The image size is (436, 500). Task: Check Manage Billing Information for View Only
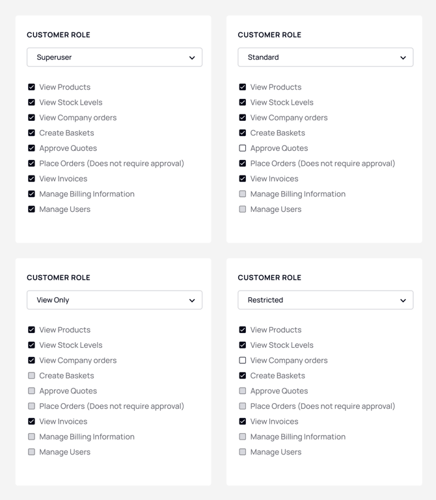tap(31, 437)
